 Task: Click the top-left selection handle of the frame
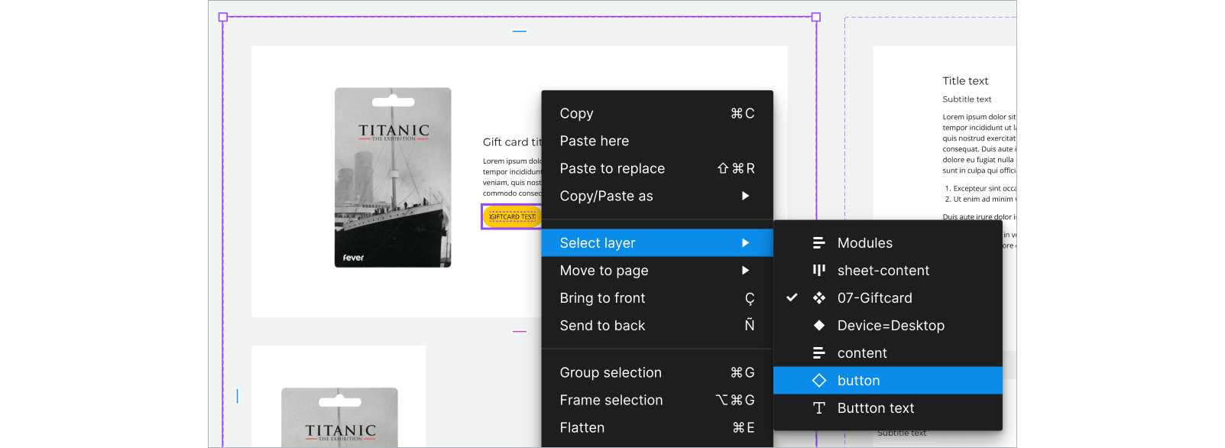pyautogui.click(x=223, y=17)
